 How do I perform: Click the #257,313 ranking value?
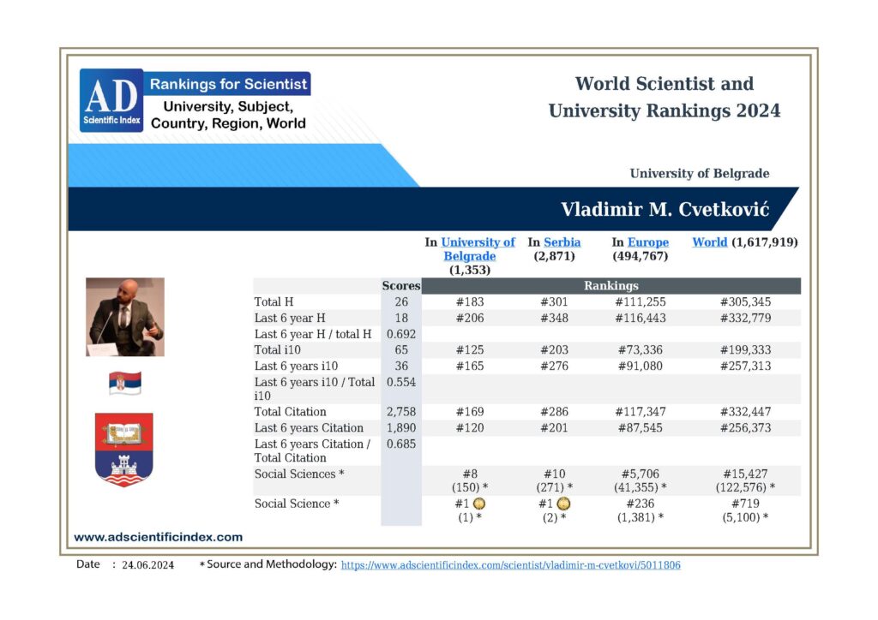click(745, 367)
